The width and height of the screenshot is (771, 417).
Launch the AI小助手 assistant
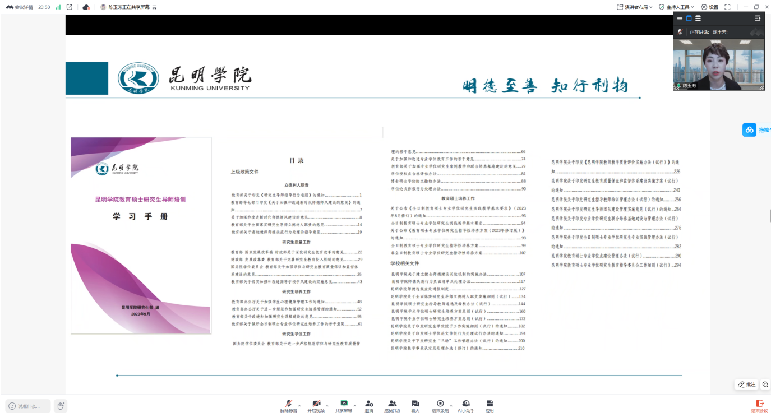465,406
